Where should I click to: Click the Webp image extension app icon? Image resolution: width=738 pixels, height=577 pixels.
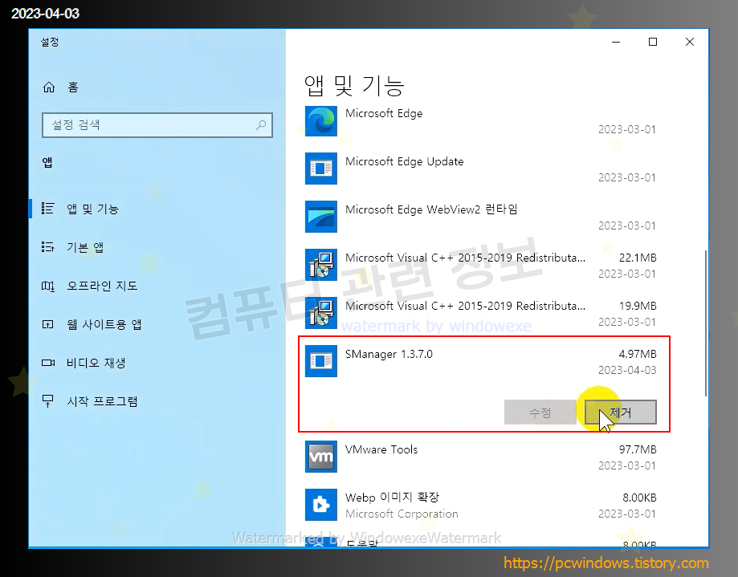coord(321,505)
